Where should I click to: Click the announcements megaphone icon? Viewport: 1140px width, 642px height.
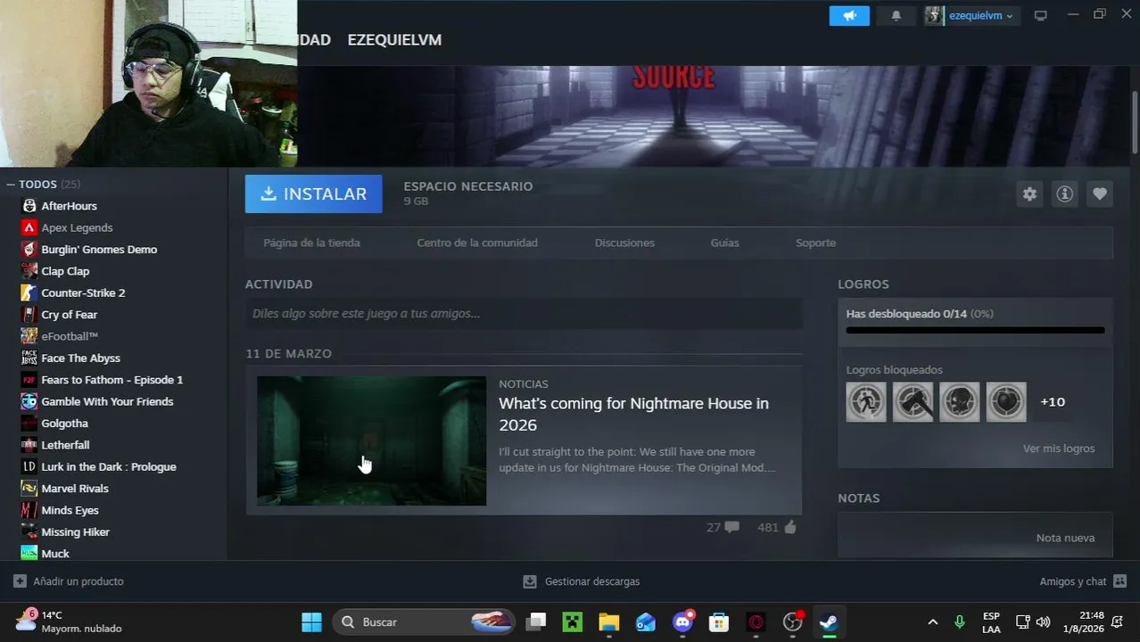tap(849, 15)
